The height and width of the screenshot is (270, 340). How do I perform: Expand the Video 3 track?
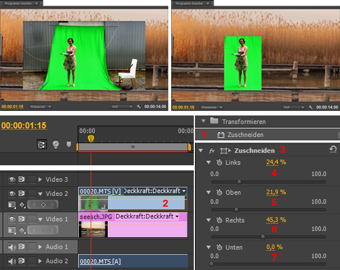click(x=40, y=179)
